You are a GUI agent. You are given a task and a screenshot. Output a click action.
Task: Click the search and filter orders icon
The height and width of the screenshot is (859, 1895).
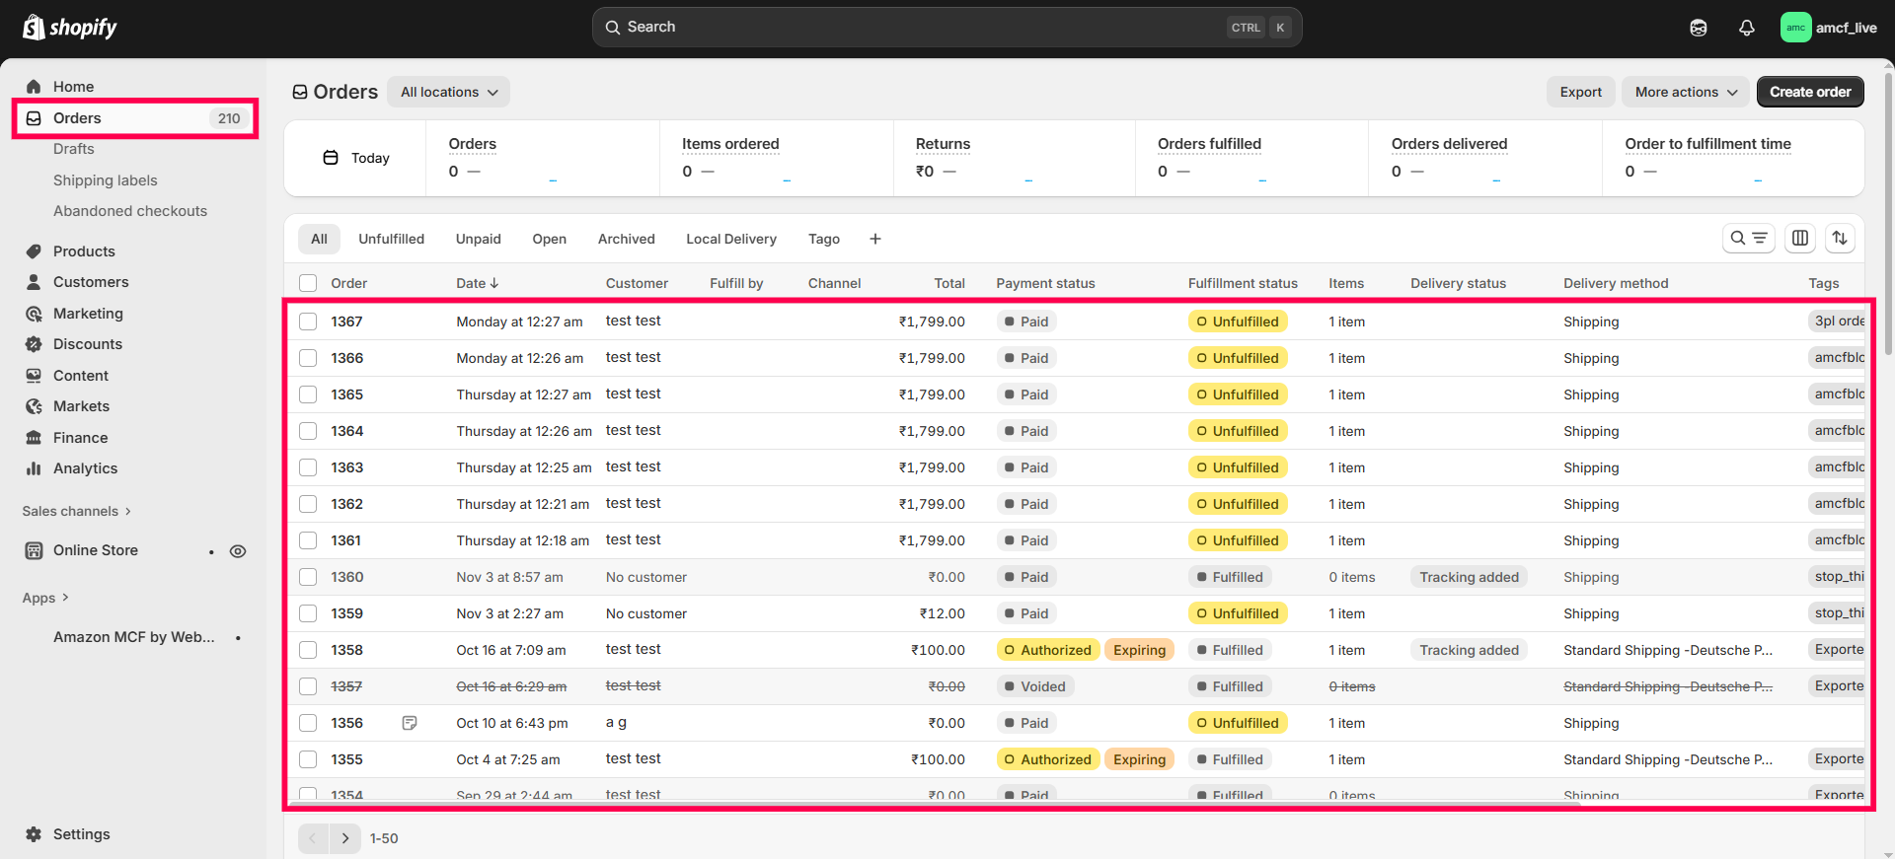1748,238
